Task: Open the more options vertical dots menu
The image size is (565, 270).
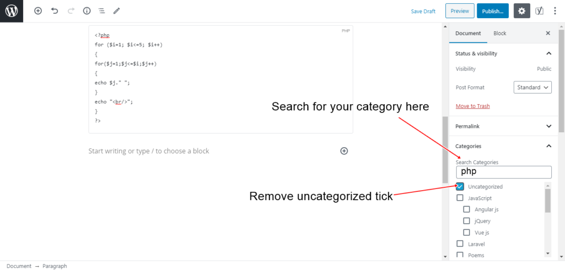Action: (x=555, y=11)
